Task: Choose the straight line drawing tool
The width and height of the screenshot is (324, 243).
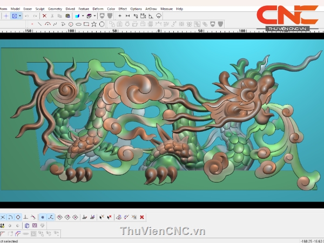Action: [39, 24]
